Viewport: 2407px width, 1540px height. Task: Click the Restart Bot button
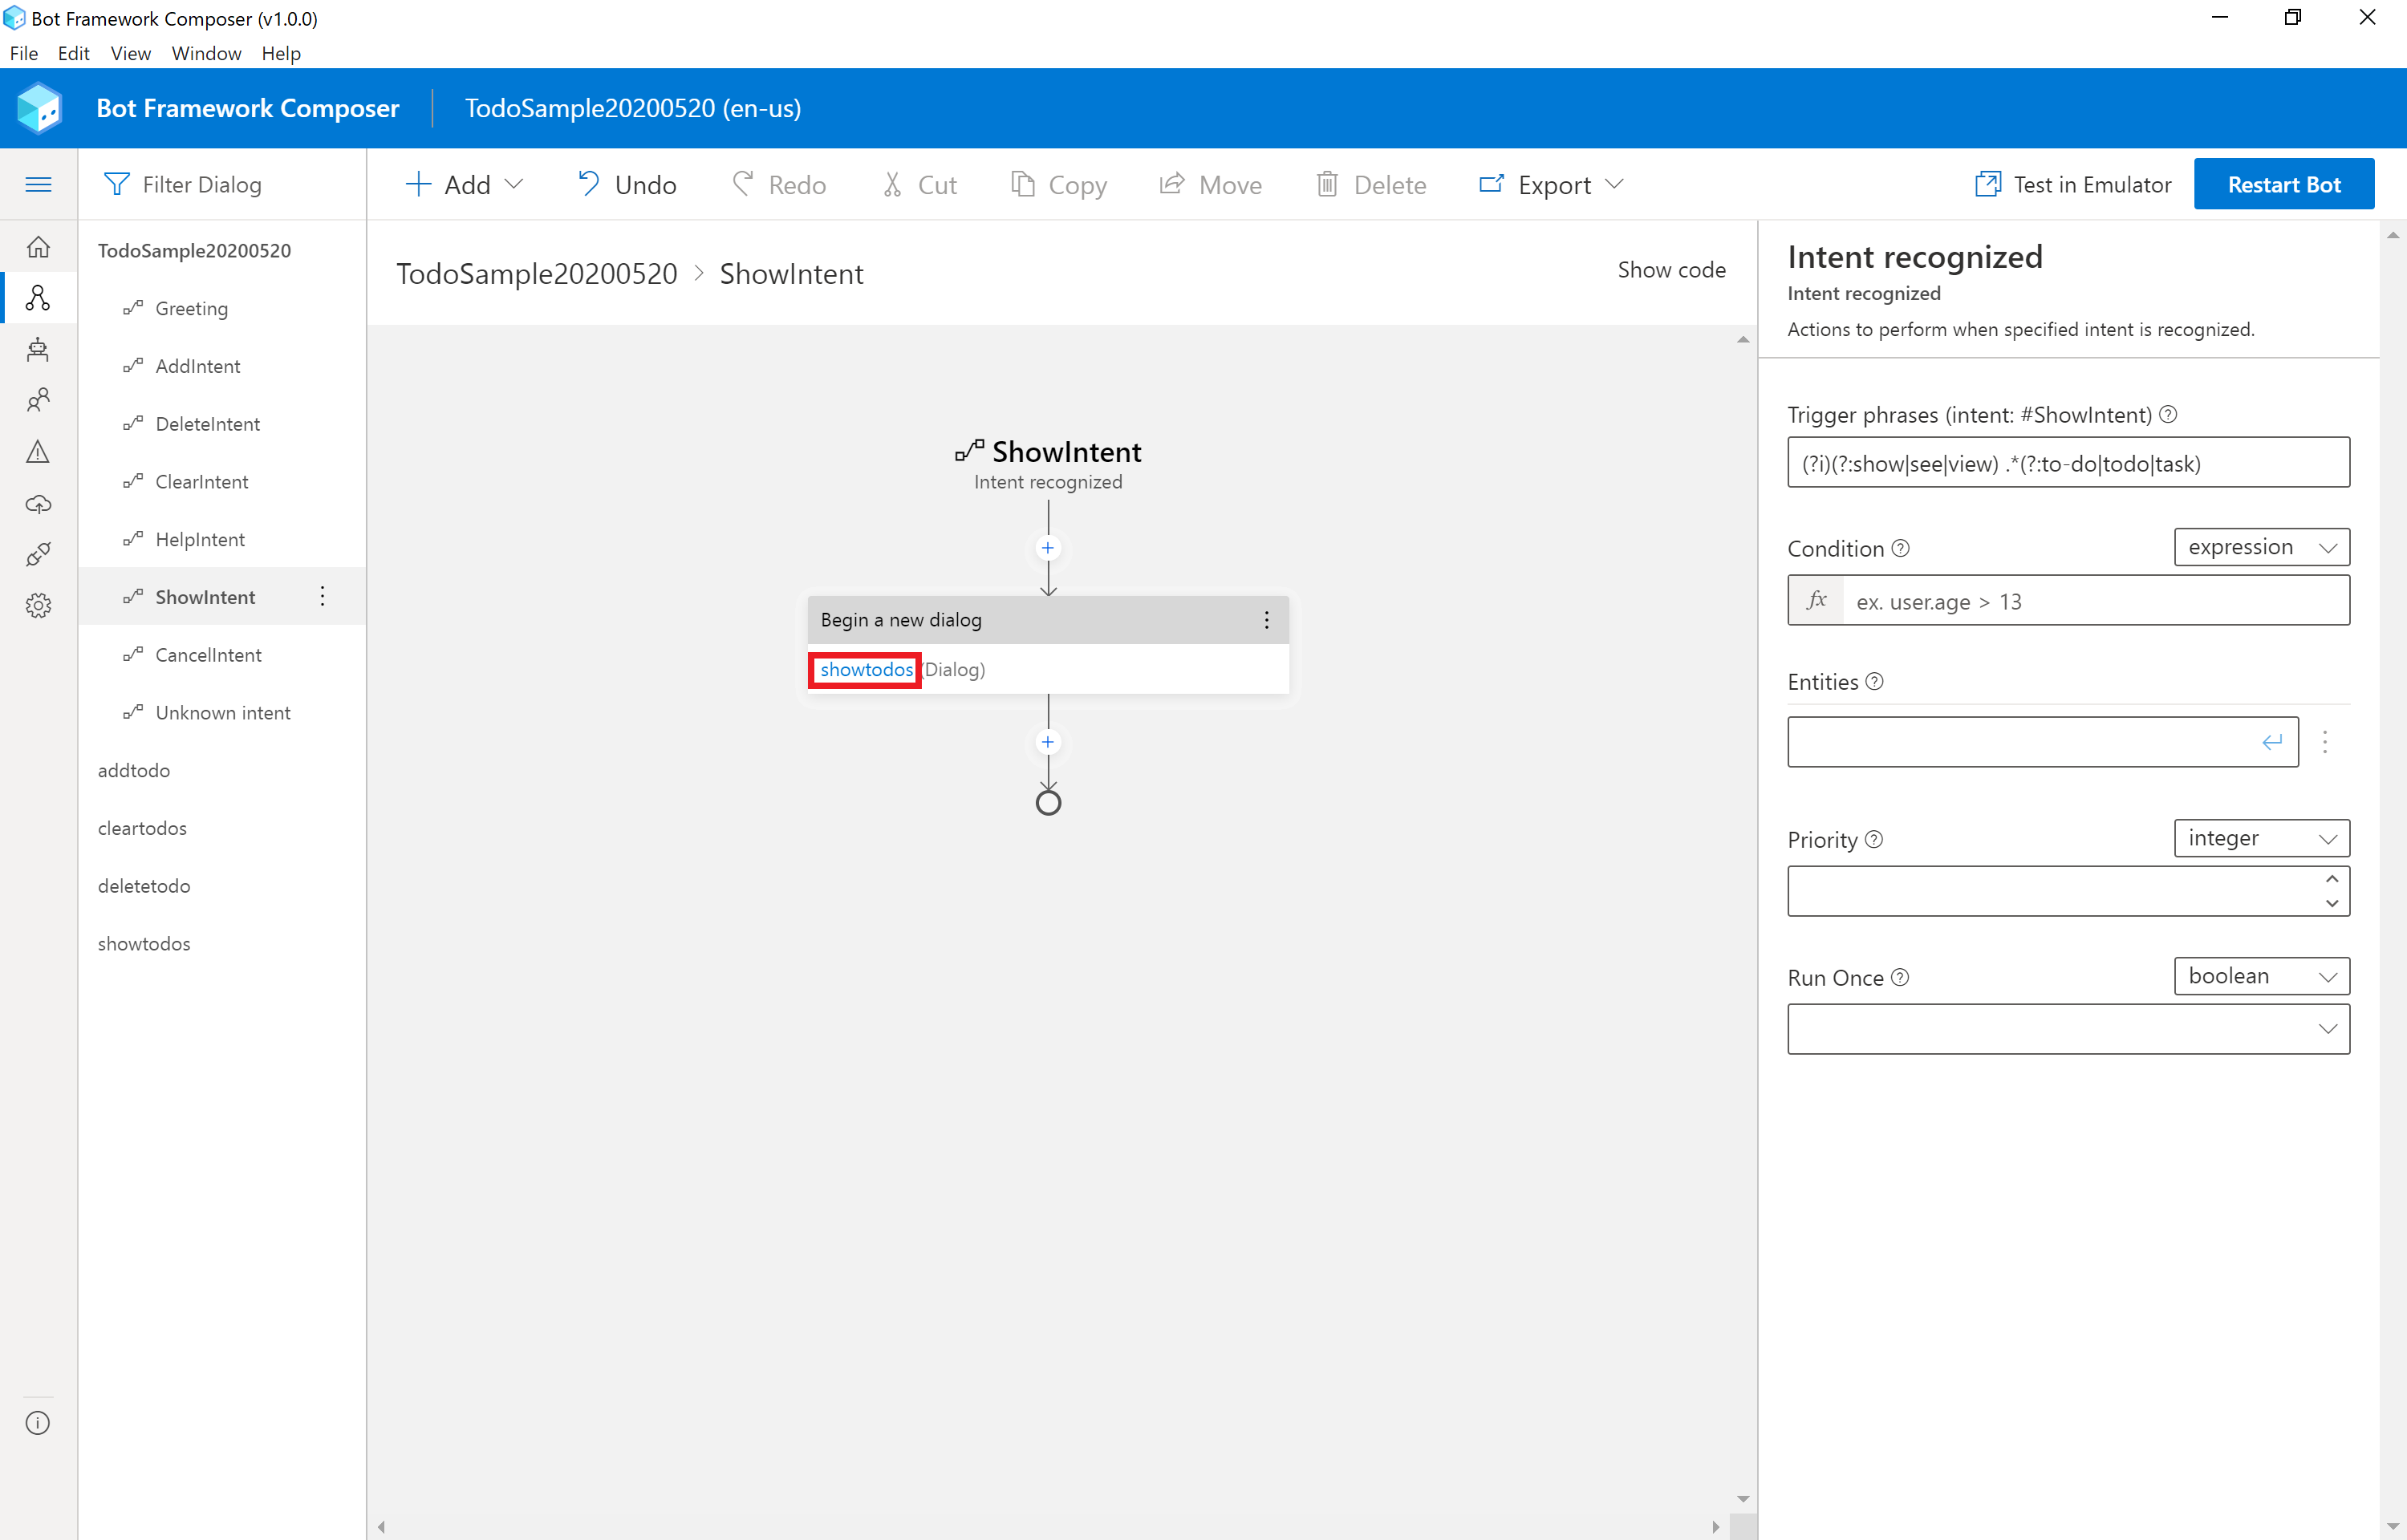point(2283,185)
